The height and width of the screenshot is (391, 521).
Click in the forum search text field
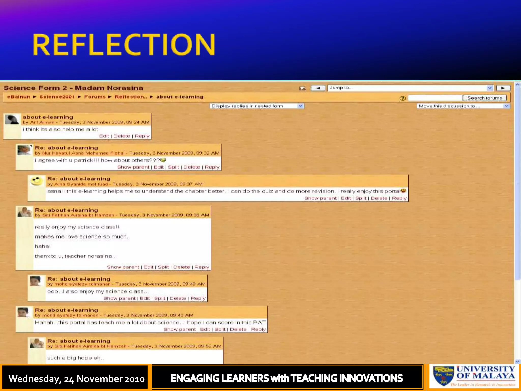coord(435,98)
